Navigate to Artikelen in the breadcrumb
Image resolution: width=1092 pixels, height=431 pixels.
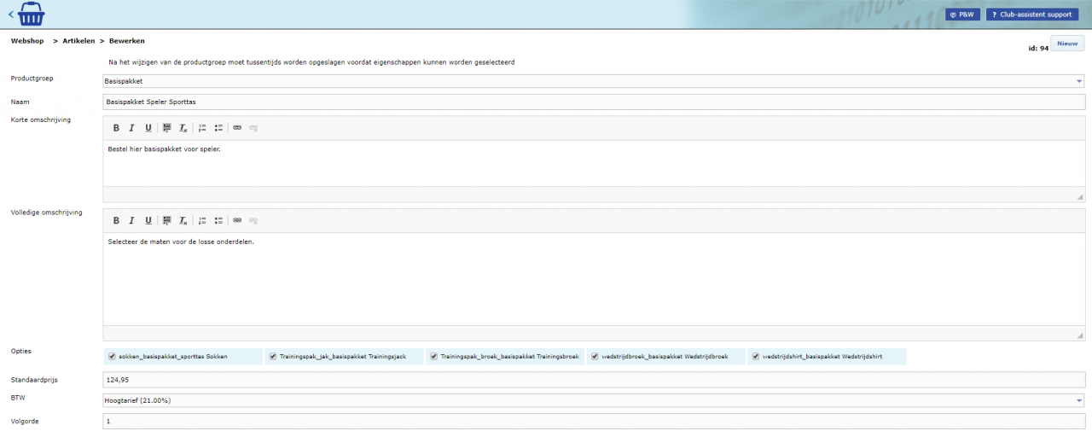(78, 41)
